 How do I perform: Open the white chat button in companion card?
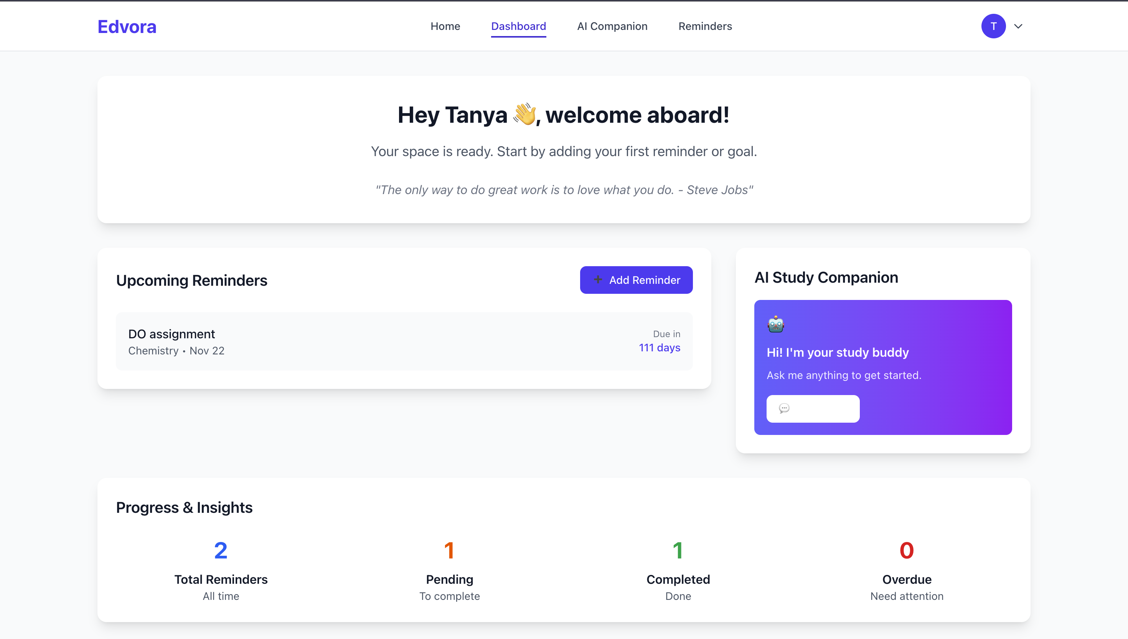(x=813, y=408)
